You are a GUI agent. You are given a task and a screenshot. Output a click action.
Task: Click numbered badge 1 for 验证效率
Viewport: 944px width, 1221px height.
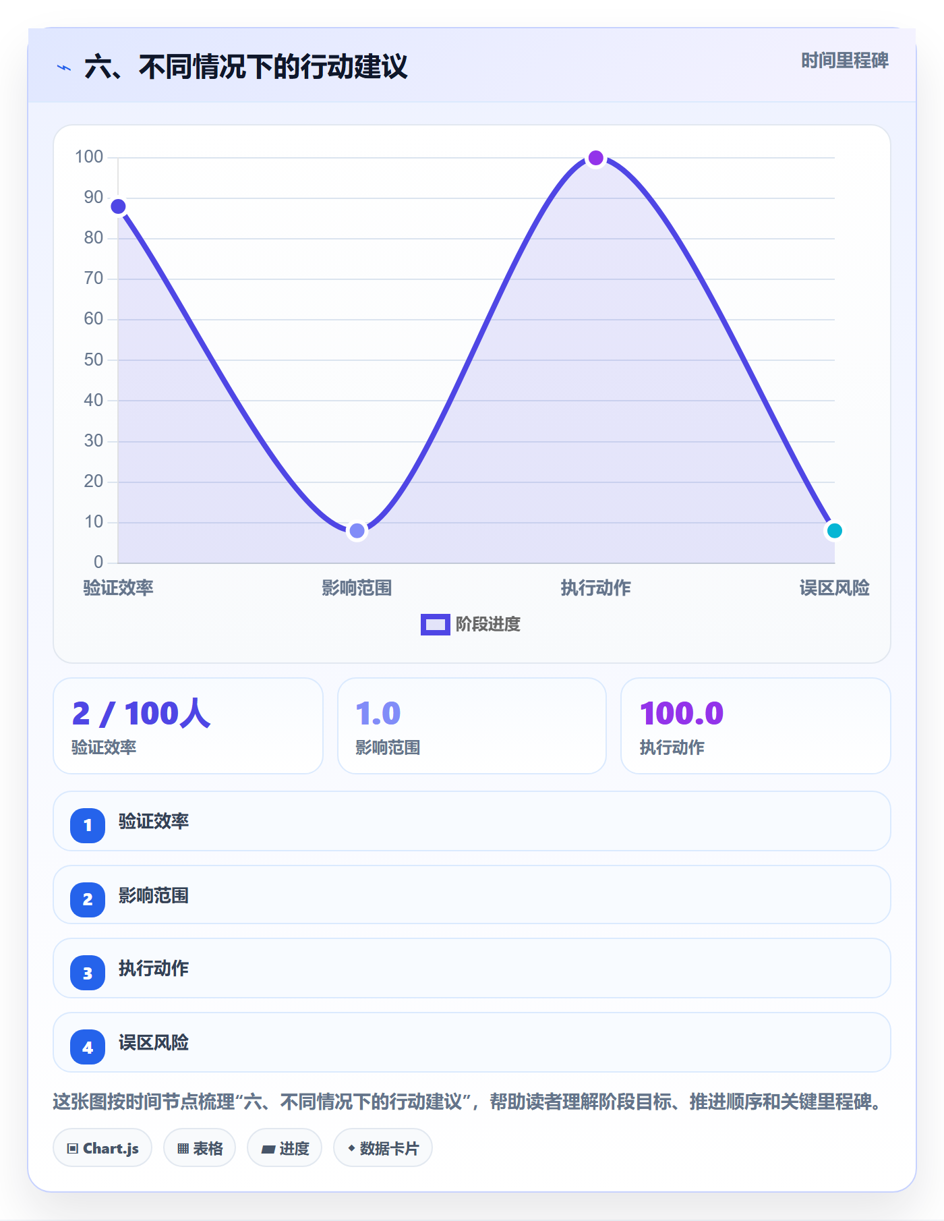pos(88,825)
